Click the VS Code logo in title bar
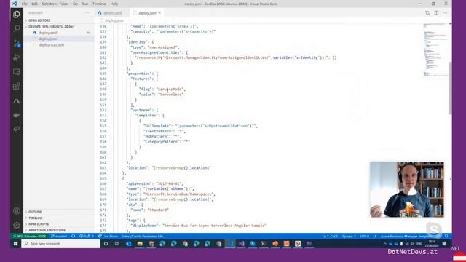466x262 pixels. pyautogui.click(x=15, y=4)
